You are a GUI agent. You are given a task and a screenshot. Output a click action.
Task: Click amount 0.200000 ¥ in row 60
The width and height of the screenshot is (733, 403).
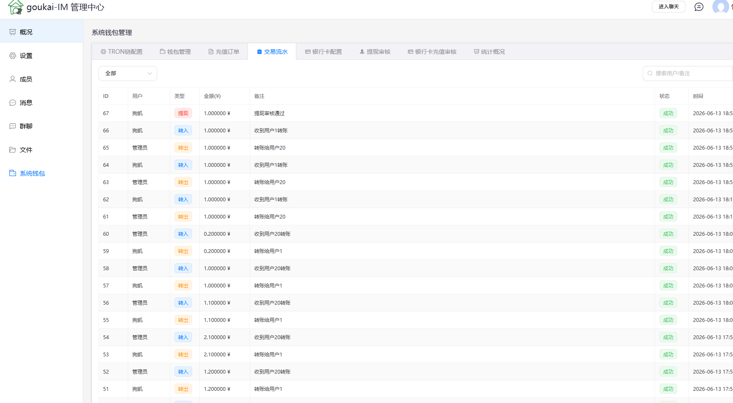click(x=217, y=234)
